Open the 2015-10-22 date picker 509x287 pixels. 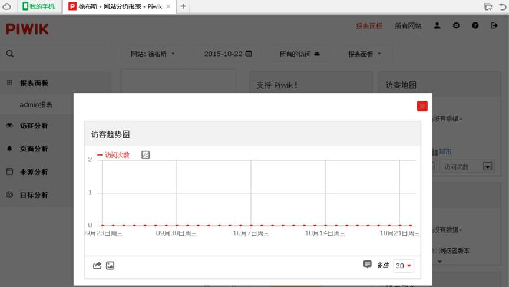coord(227,54)
